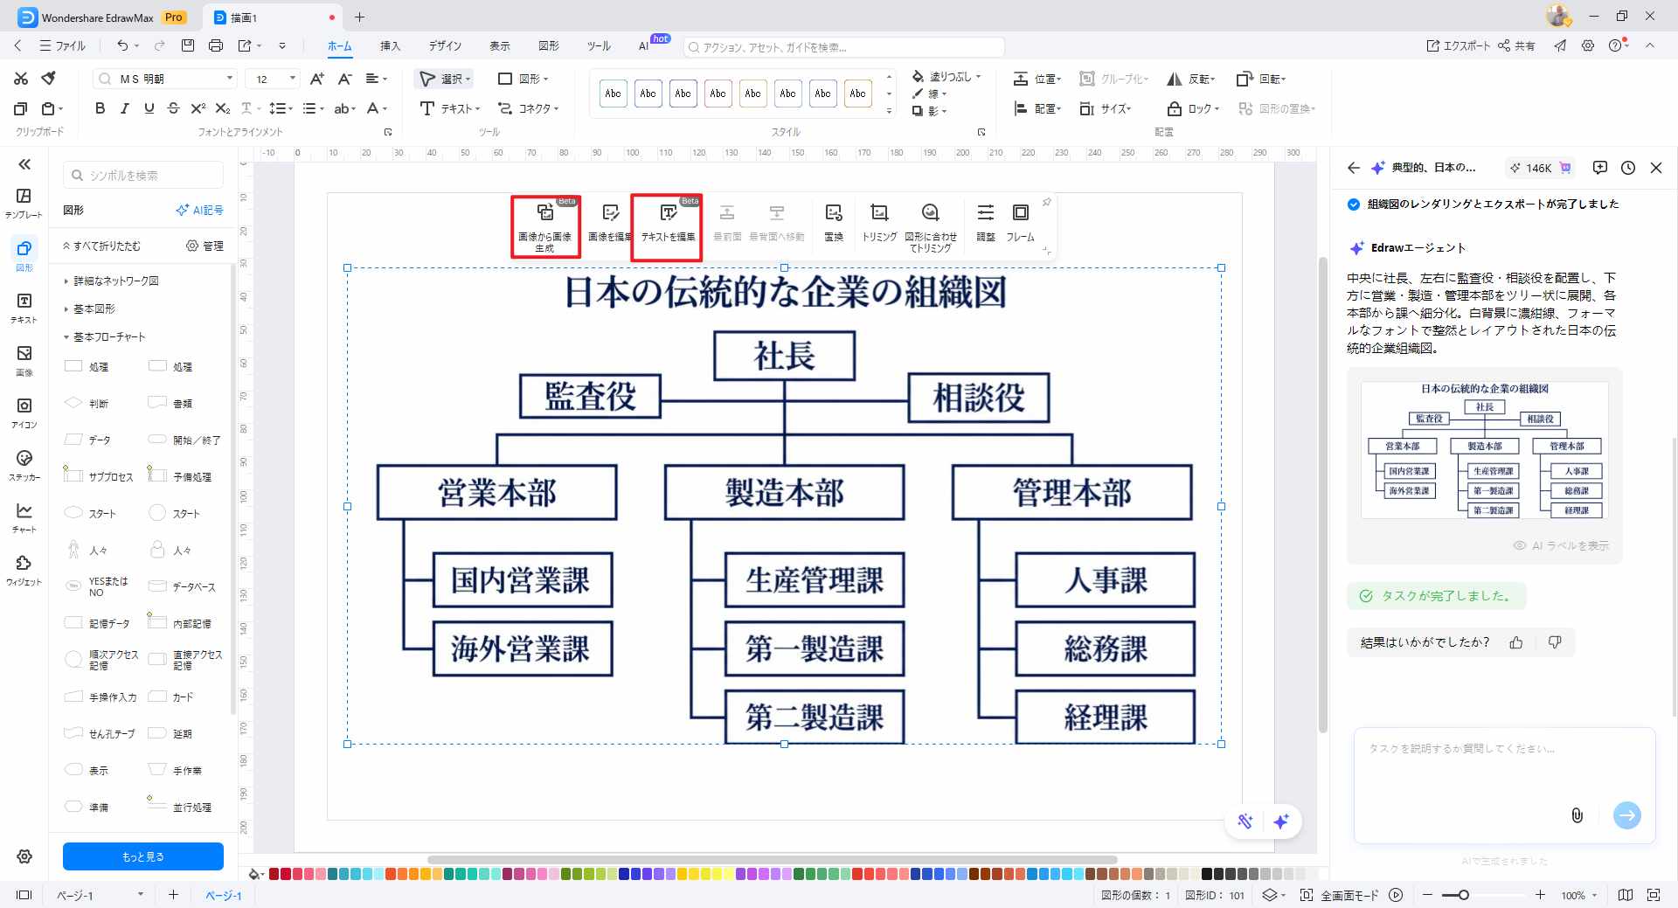Open the ファイル menu
This screenshot has height=908, width=1678.
coord(63,46)
